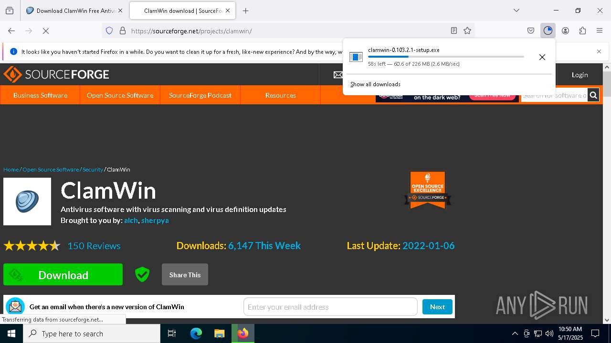Open Firefox recent browsing view icon

(10, 10)
